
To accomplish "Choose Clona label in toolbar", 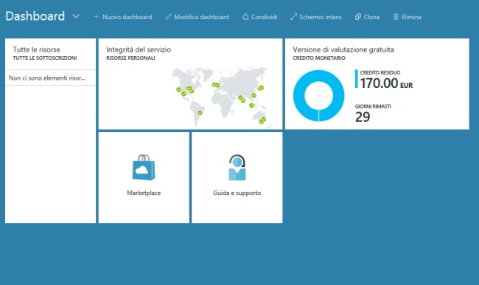I will [371, 17].
